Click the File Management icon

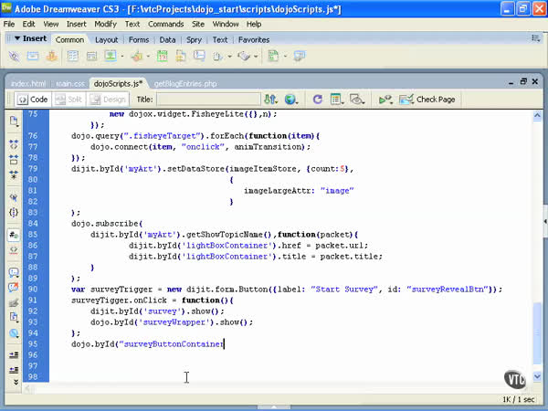pyautogui.click(x=270, y=100)
